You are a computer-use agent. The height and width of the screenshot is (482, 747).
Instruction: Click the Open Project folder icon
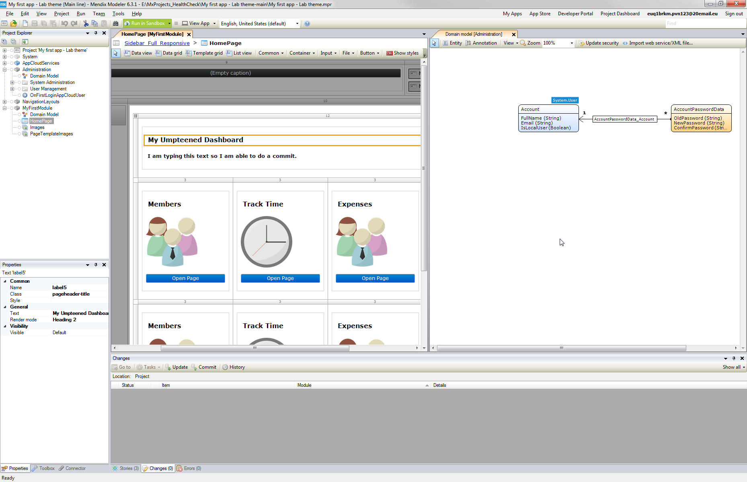pyautogui.click(x=14, y=24)
